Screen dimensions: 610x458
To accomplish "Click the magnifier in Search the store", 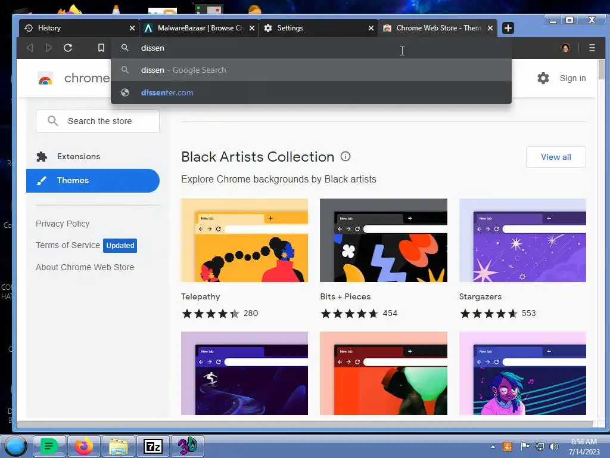I will tap(52, 120).
